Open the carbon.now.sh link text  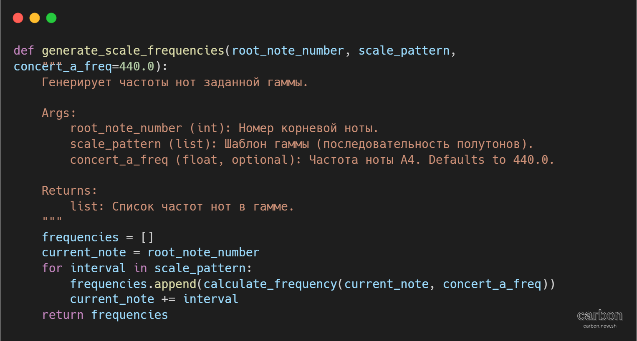599,326
